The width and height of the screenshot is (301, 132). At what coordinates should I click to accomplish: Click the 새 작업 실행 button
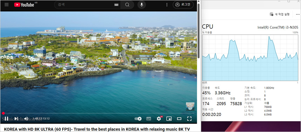click(x=280, y=14)
